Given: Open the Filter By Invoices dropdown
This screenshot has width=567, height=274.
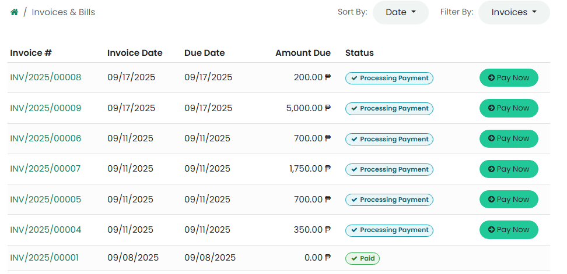Looking at the screenshot, I should (513, 12).
